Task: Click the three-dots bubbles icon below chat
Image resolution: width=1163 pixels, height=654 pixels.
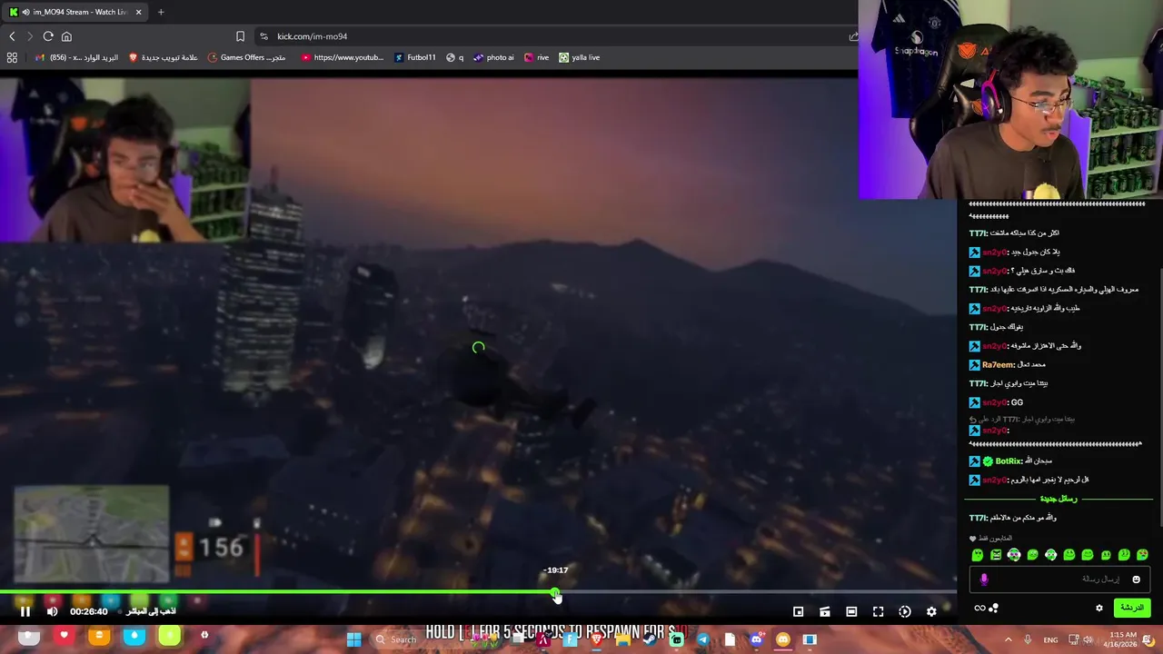Action: [994, 608]
